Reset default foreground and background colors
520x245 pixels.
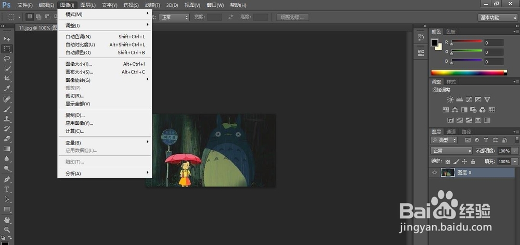point(3,237)
